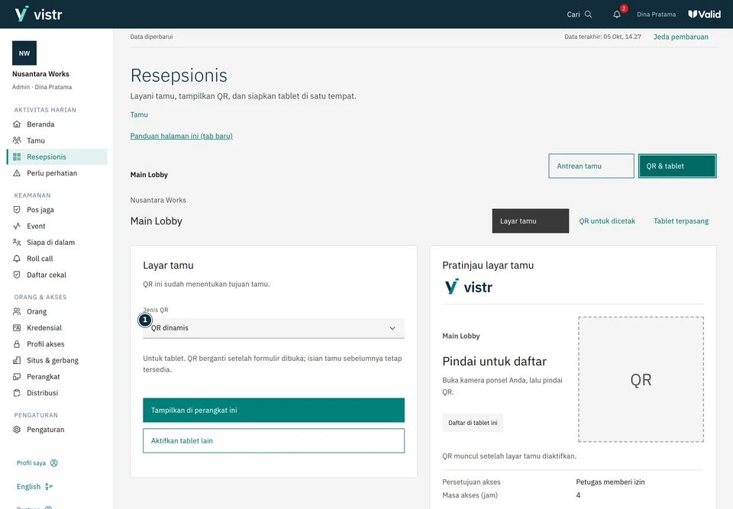Click the Beranda home icon
Viewport: 733px width, 509px height.
17,124
